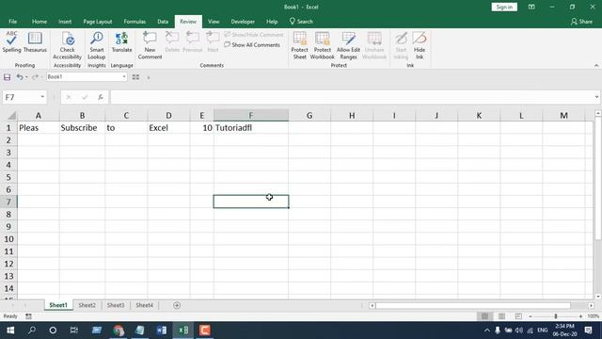Click Start Inking

(401, 45)
